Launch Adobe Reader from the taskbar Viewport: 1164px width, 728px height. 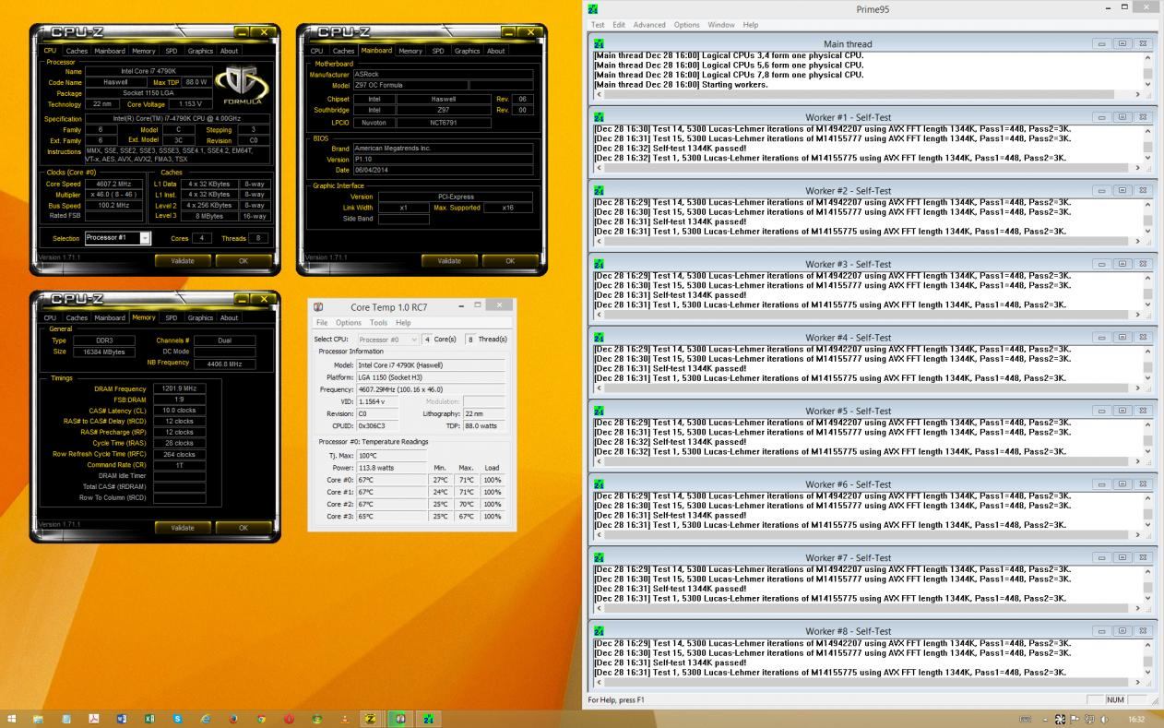pyautogui.click(x=93, y=719)
